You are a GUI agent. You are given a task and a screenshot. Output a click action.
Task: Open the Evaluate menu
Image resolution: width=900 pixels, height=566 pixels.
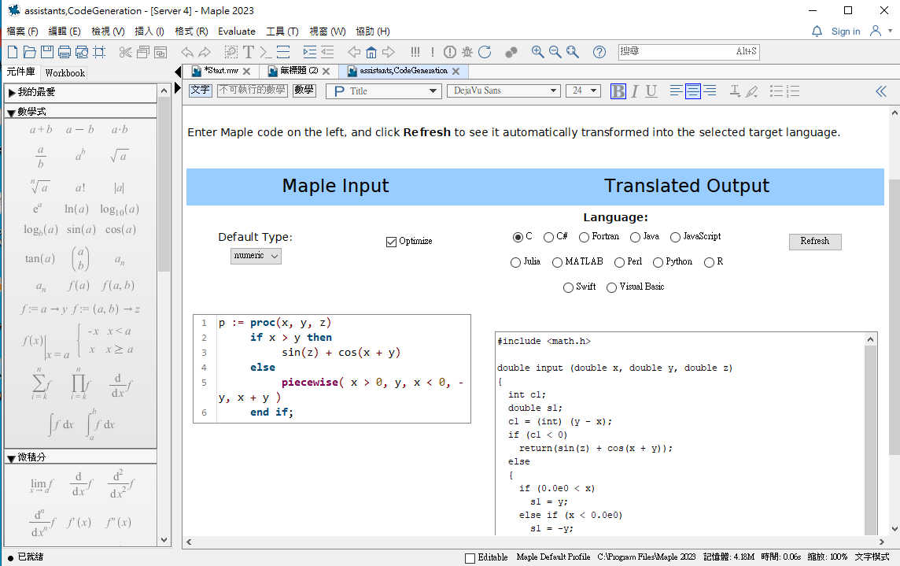(237, 31)
